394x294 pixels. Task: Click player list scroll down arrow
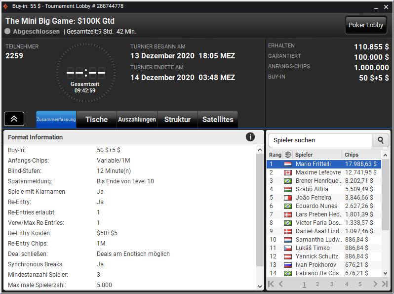(385, 273)
